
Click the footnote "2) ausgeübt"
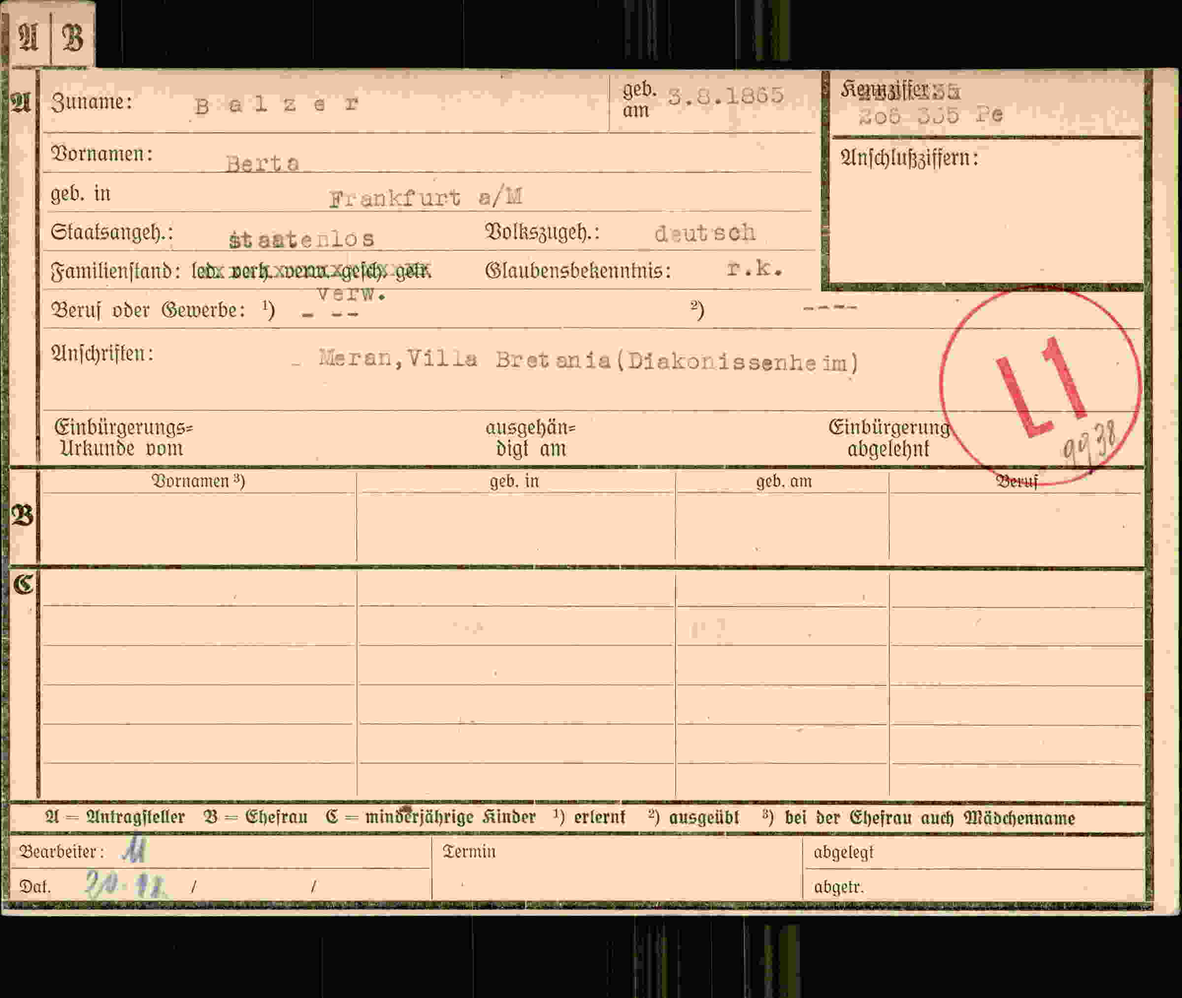coord(694,817)
